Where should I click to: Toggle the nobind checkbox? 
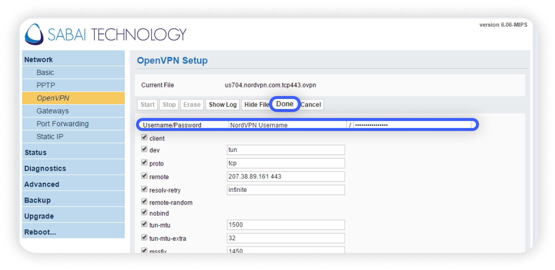point(144,212)
